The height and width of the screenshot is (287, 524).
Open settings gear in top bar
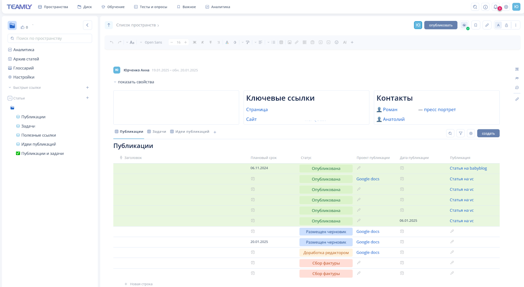[x=506, y=7]
